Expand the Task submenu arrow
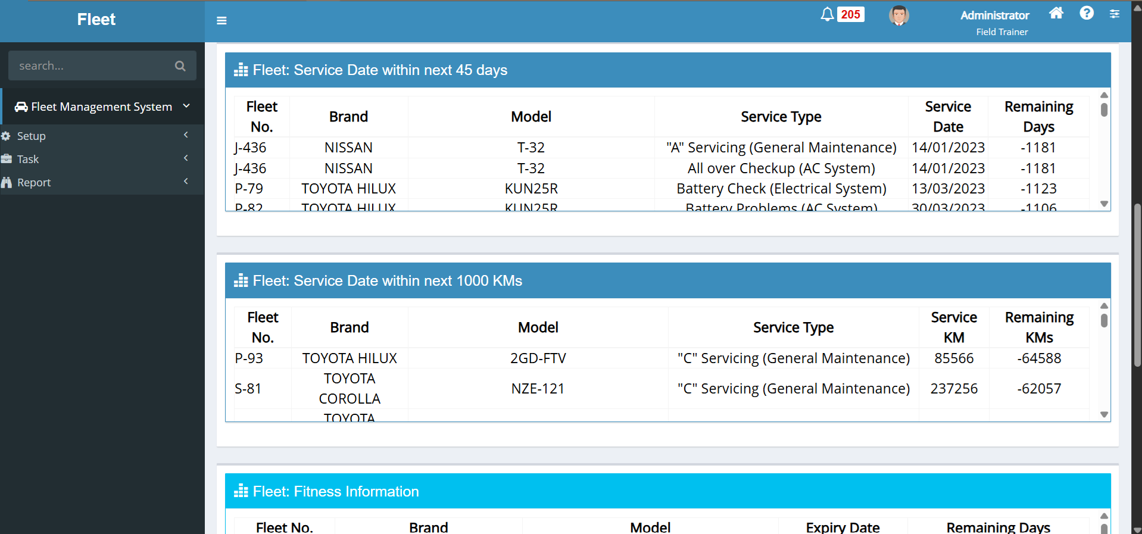The image size is (1142, 534). [x=186, y=158]
